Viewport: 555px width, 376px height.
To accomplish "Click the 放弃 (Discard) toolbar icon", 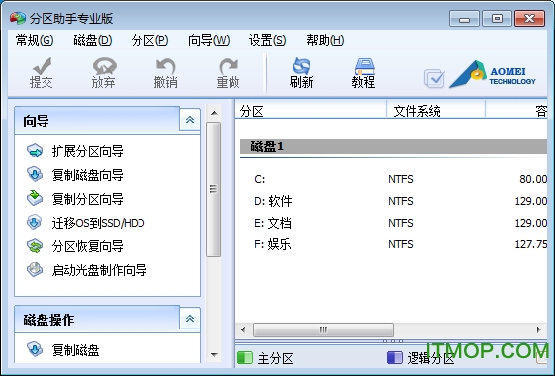I will tap(104, 66).
